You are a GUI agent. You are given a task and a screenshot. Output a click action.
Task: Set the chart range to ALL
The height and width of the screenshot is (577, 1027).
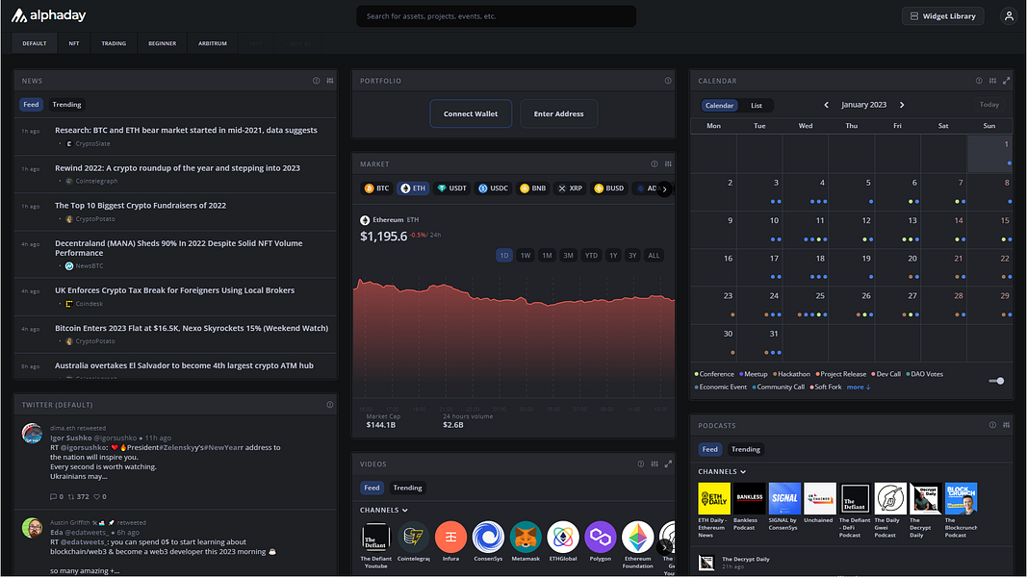654,256
